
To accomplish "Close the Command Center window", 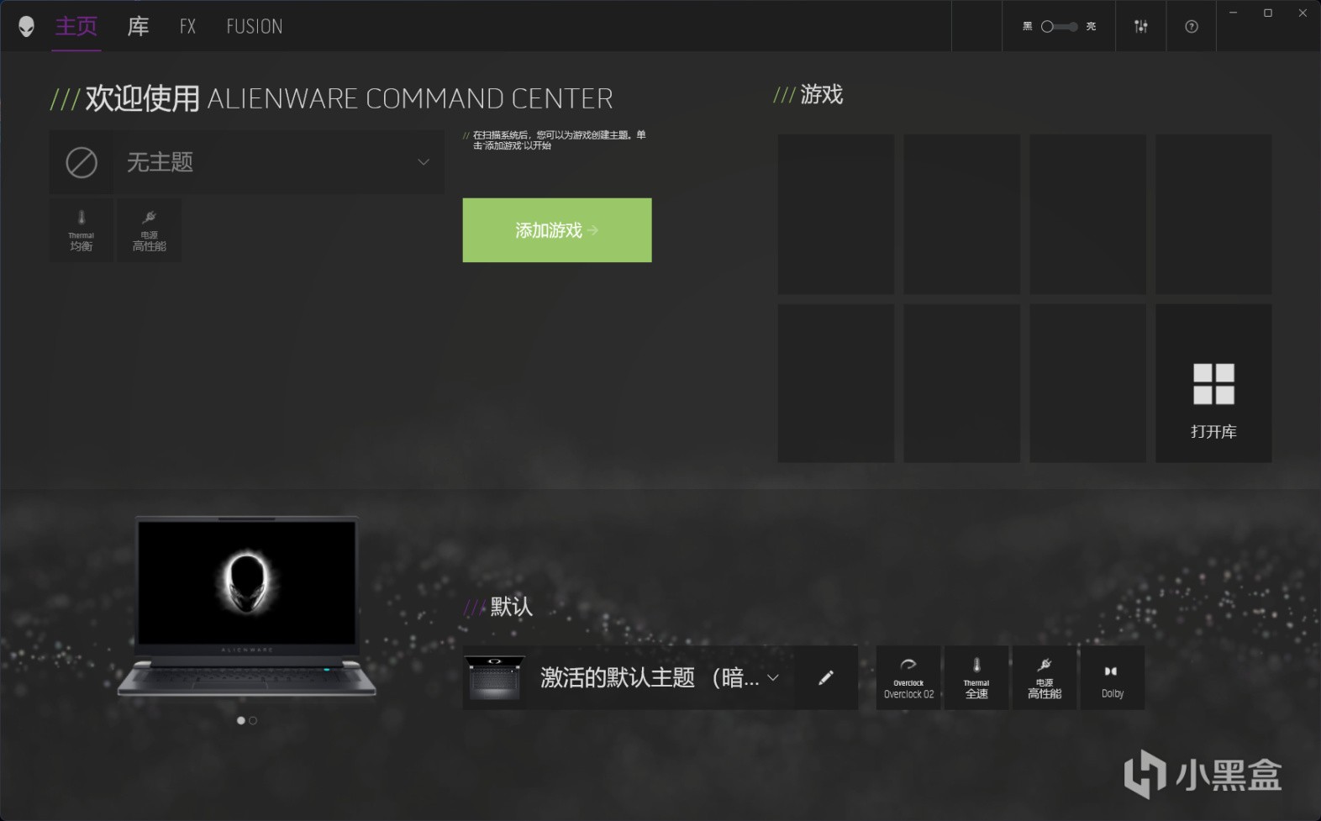I will click(x=1303, y=13).
